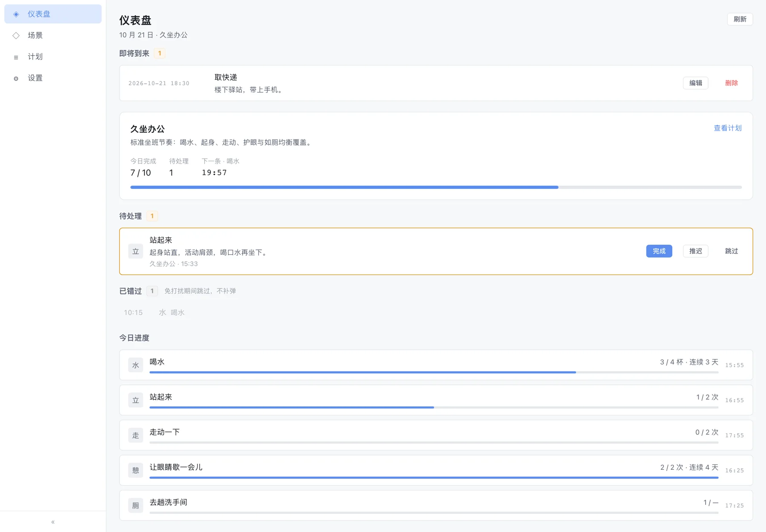Click the 17:25 time for 去趟洗手间
766x532 pixels.
point(735,506)
